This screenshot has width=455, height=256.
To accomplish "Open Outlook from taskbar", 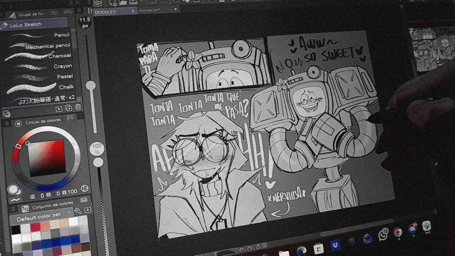I will [x=367, y=239].
